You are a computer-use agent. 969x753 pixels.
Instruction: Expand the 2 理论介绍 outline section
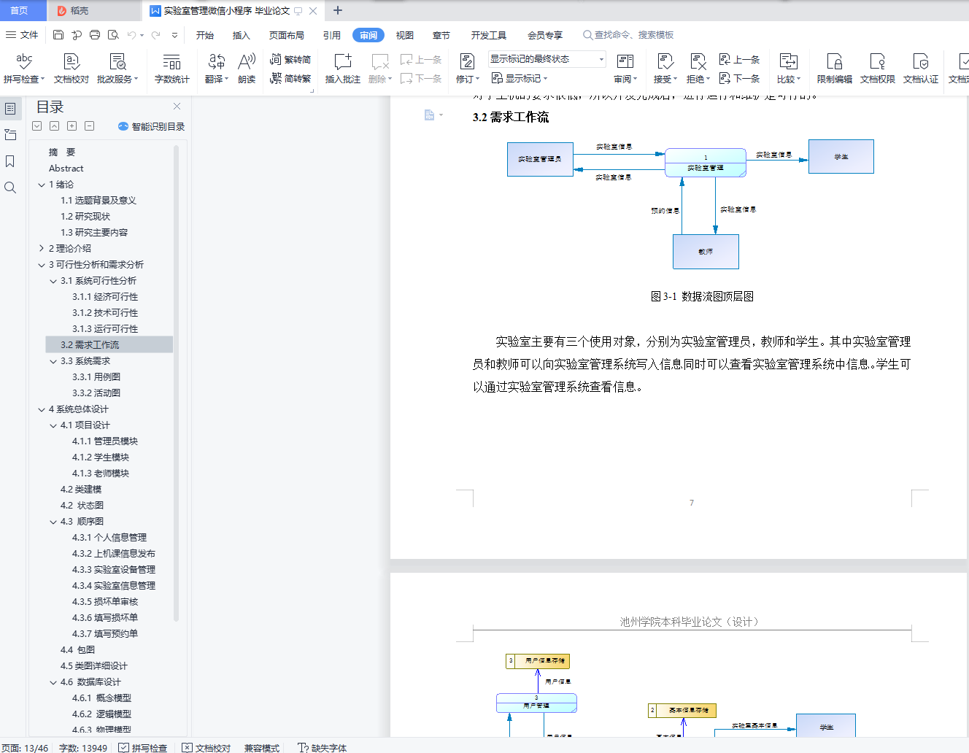tap(42, 249)
